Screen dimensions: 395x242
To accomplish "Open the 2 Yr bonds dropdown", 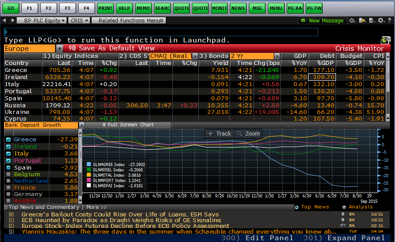I will point(276,56).
